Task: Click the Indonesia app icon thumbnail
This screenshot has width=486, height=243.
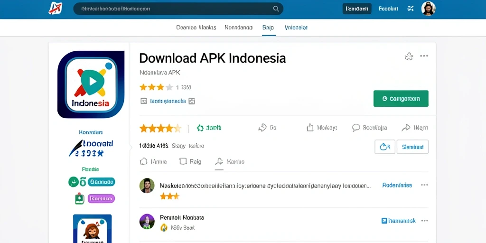Action: pos(91,84)
